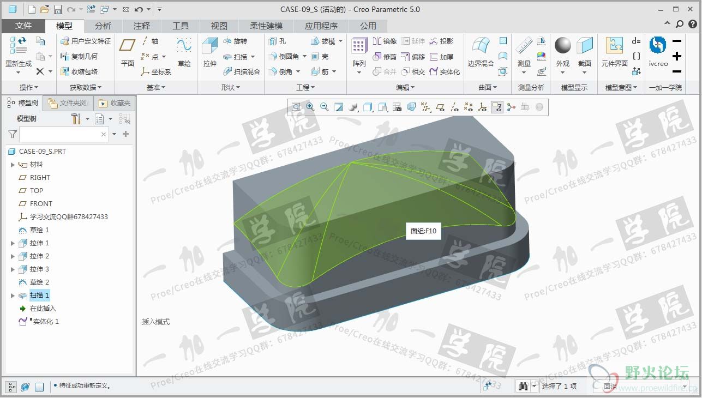Open the 文件夹浏览器 navigator tab
Screen dimensions: 702x398
pos(68,102)
